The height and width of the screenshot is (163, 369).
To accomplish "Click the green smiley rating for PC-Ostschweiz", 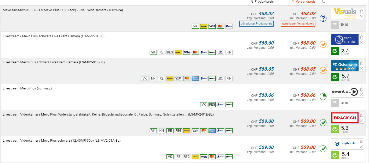I will tap(335, 77).
